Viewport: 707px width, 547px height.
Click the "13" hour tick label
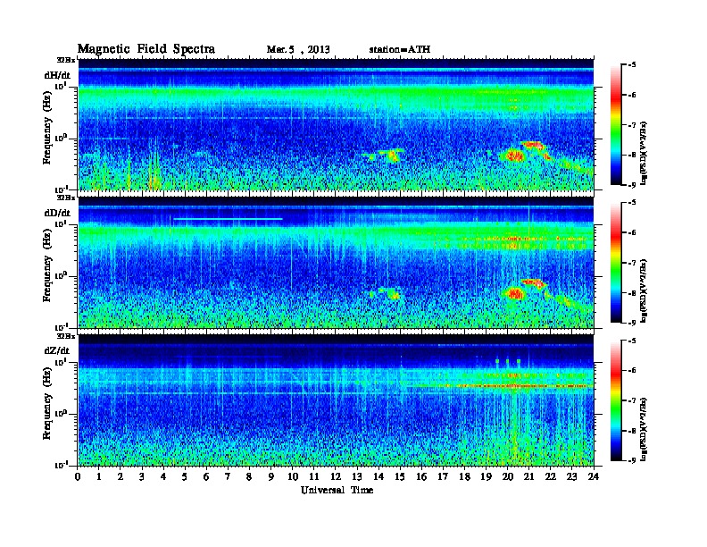pyautogui.click(x=357, y=476)
